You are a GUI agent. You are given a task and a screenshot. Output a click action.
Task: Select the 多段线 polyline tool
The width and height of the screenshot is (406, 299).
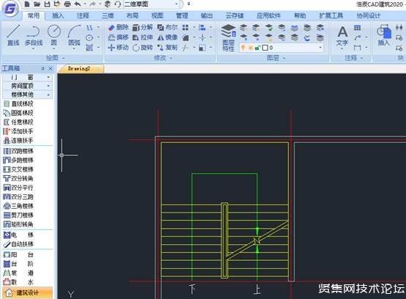(34, 35)
